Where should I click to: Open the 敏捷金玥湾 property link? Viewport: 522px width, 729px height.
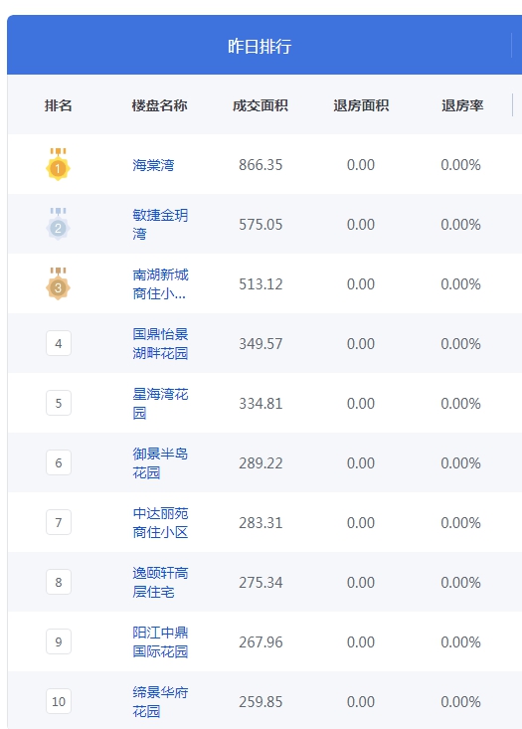point(160,224)
